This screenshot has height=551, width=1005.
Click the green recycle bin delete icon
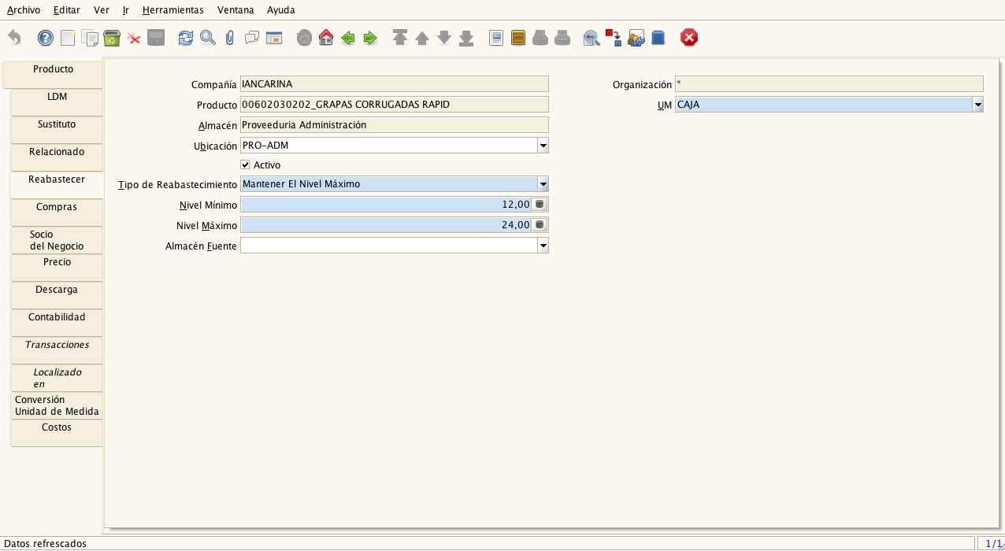tap(112, 38)
